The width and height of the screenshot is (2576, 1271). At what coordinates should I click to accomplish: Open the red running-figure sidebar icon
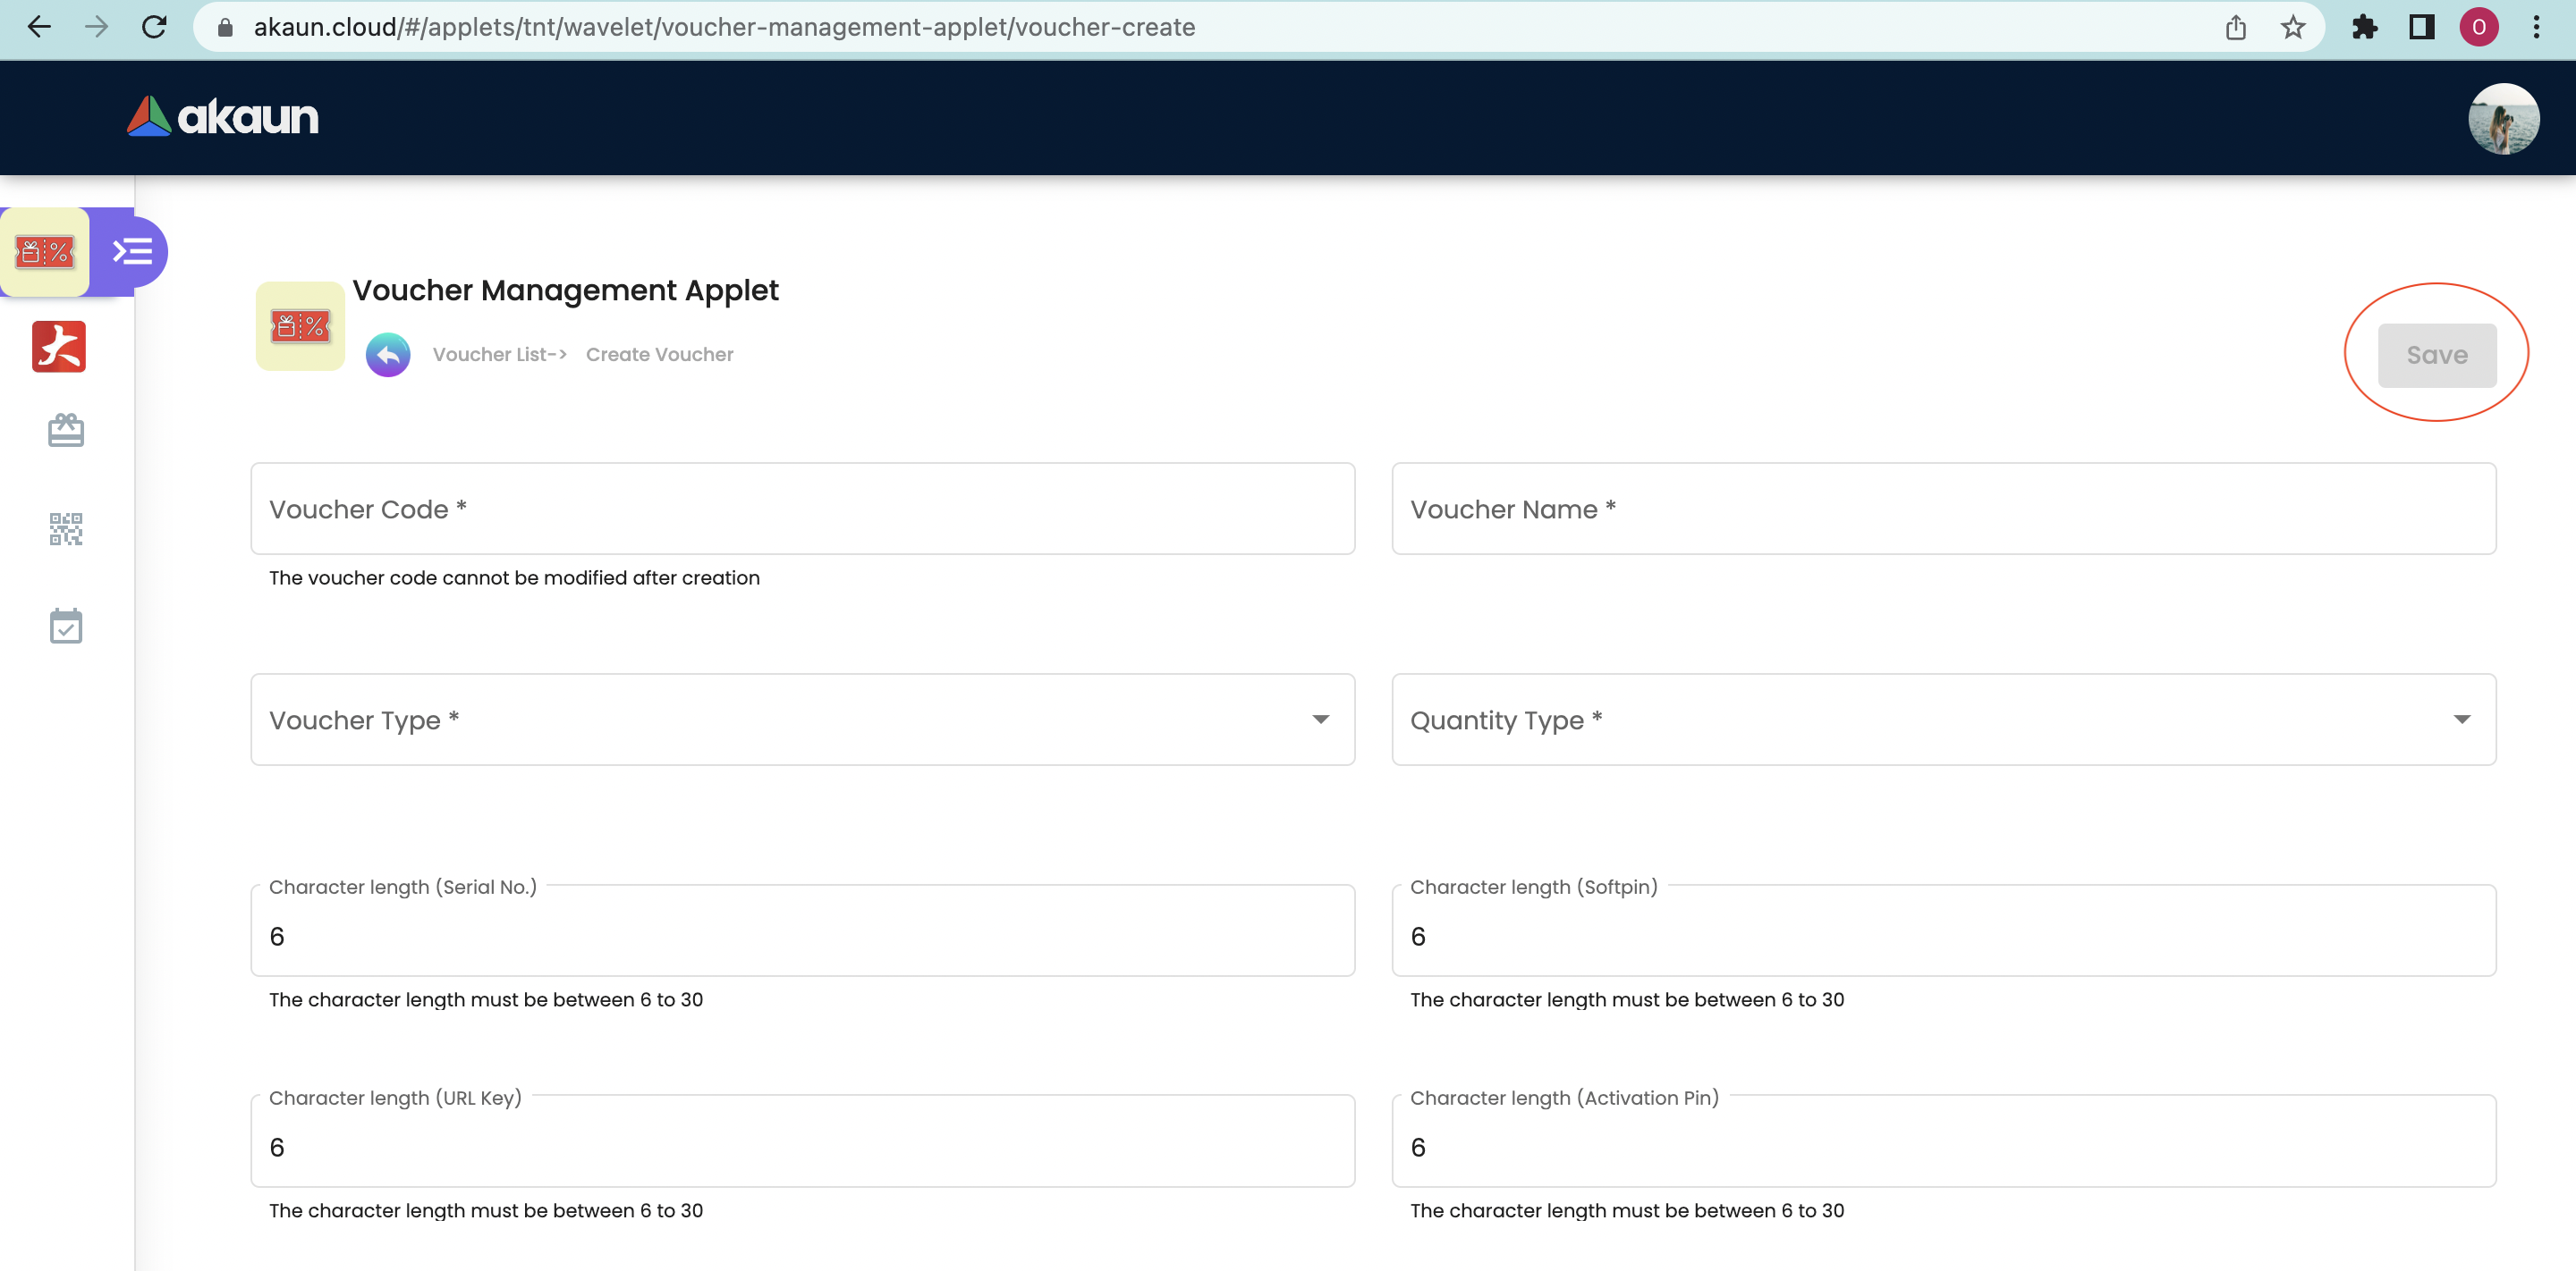point(59,347)
